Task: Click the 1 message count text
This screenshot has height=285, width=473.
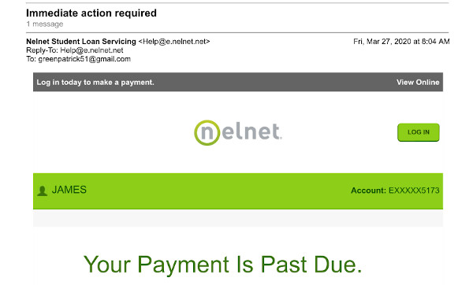Action: pos(45,24)
